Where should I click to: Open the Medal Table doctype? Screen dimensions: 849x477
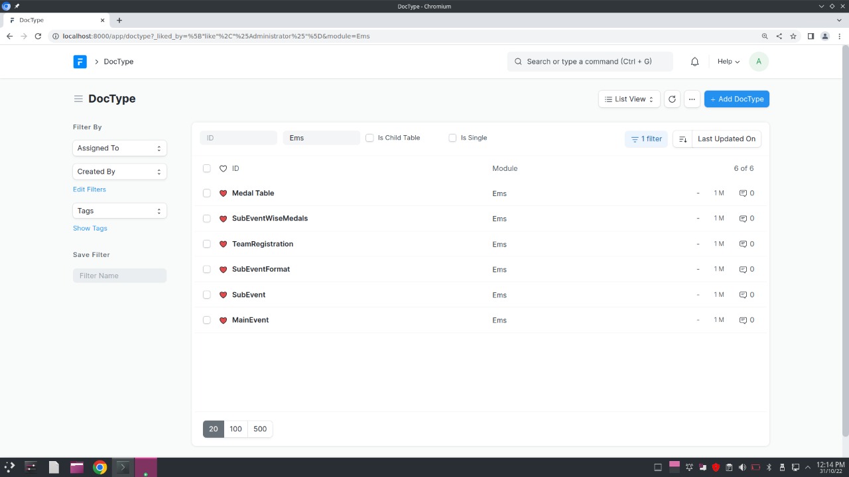pos(253,193)
